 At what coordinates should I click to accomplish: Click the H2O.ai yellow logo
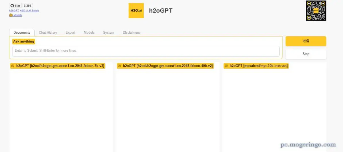(x=136, y=11)
